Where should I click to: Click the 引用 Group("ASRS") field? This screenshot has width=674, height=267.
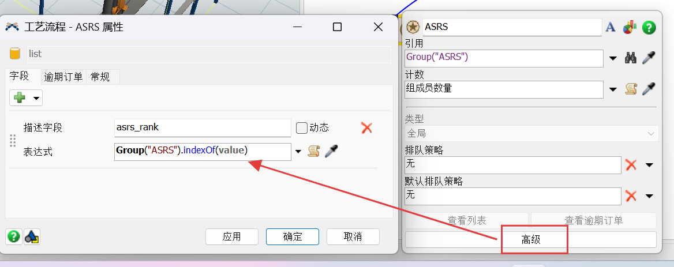pos(504,58)
